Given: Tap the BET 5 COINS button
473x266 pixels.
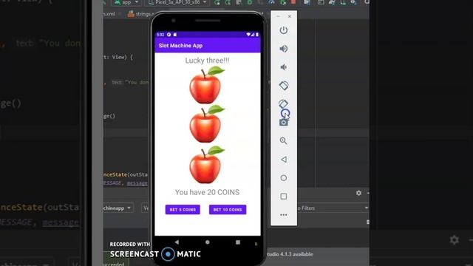Looking at the screenshot, I should point(183,210).
